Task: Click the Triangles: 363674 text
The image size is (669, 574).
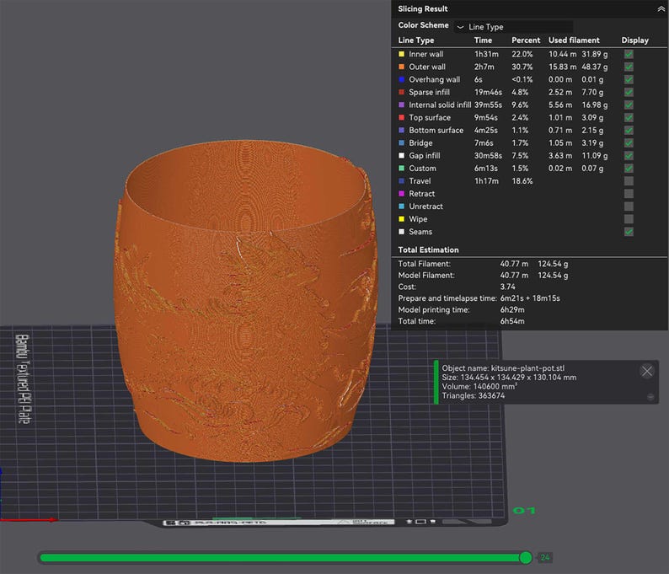Action: pyautogui.click(x=474, y=395)
